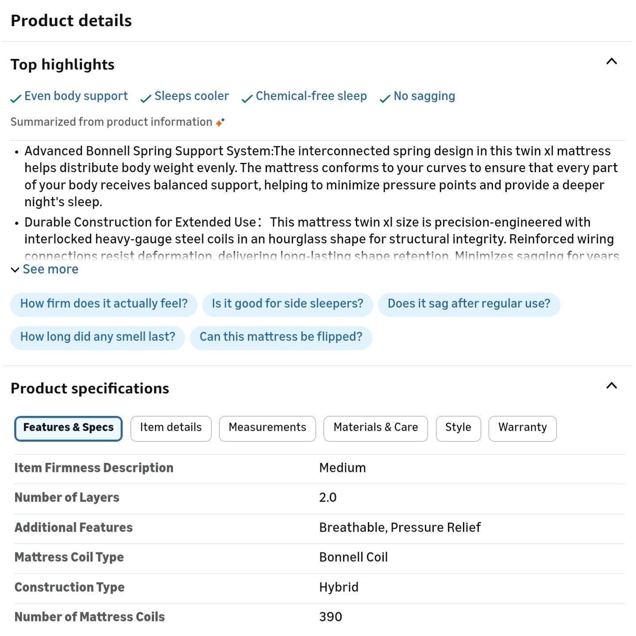Open the Measurements tab

pos(267,428)
